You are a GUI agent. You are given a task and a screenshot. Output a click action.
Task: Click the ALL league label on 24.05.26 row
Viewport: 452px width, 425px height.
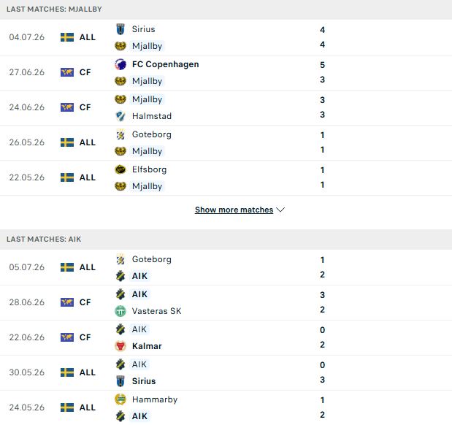[88, 407]
